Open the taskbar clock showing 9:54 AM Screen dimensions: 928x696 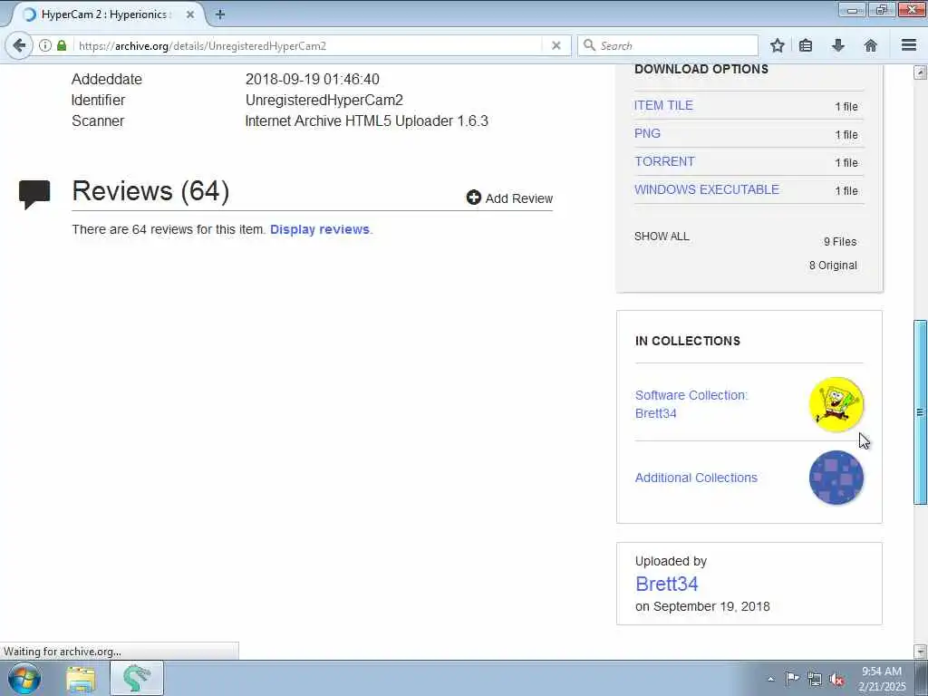click(882, 679)
